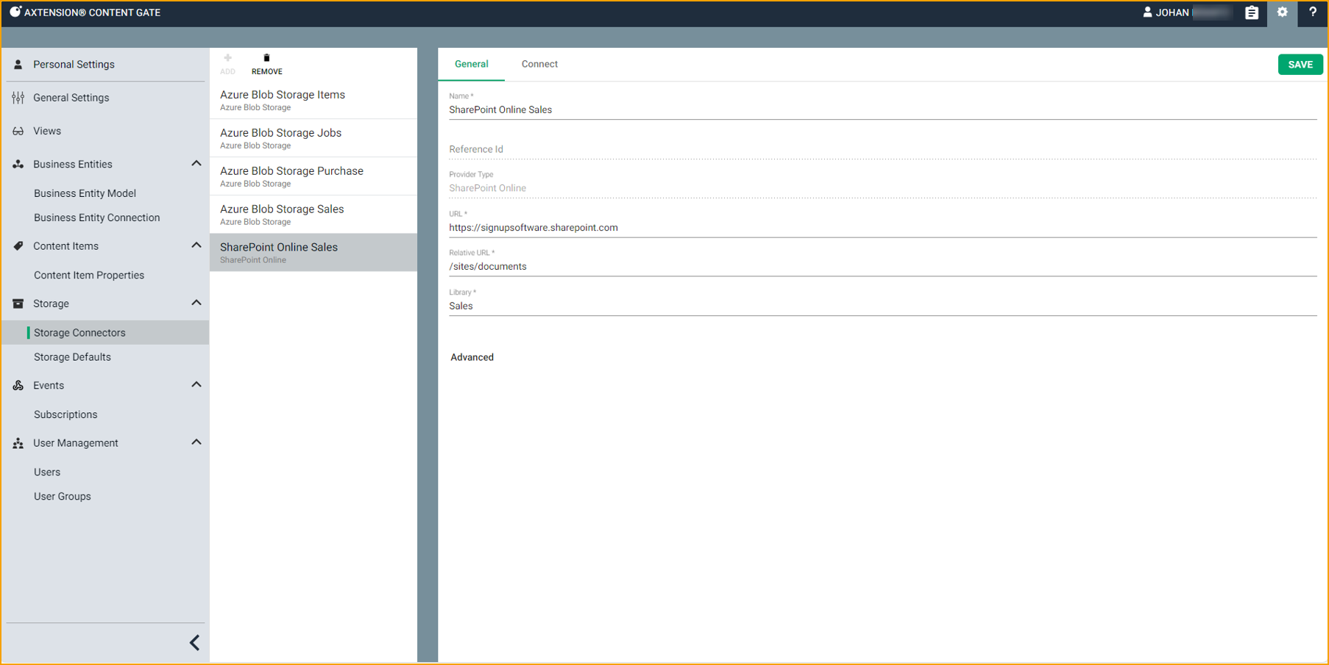Click the Views glasses icon
Viewport: 1329px width, 665px height.
pyautogui.click(x=18, y=131)
